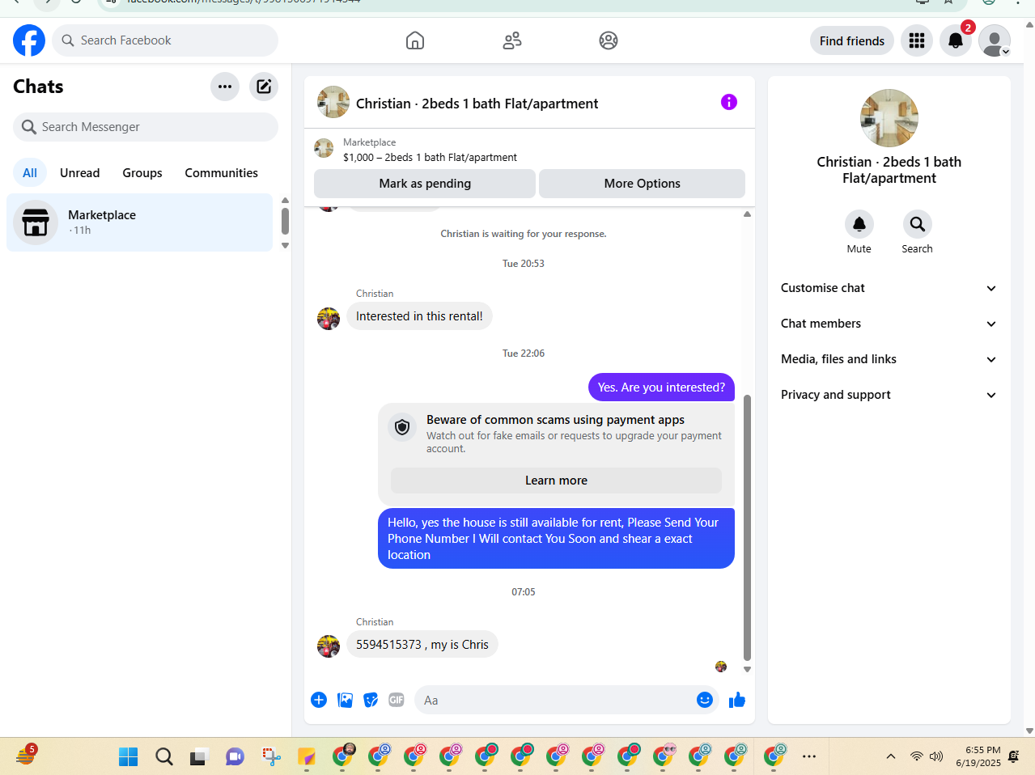Open the Sticky Notes taskbar icon
Viewport: 1035px width, 775px height.
307,756
